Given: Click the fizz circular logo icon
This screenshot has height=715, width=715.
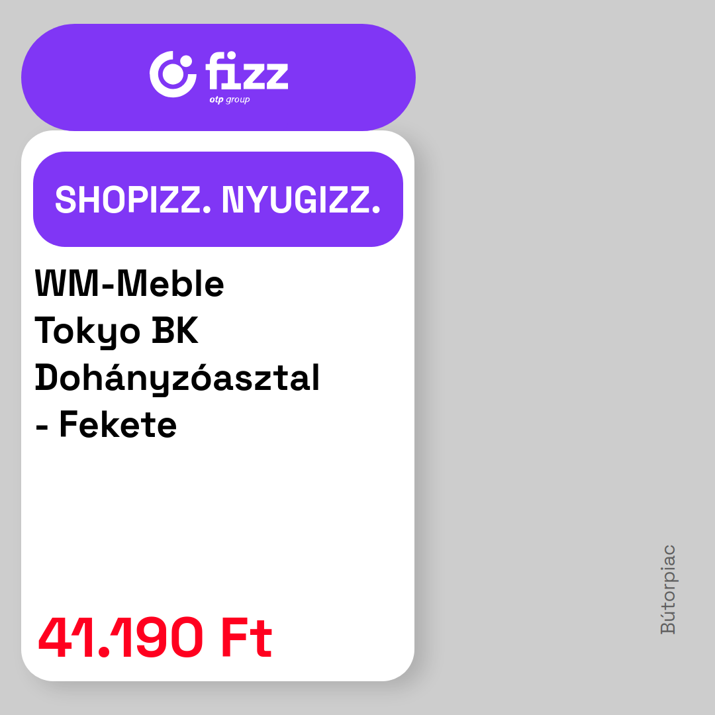Looking at the screenshot, I should click(x=172, y=74).
